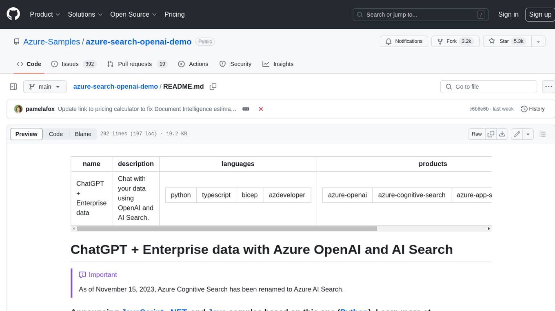Click the Issues count badge 392
This screenshot has height=311, width=555.
[89, 64]
